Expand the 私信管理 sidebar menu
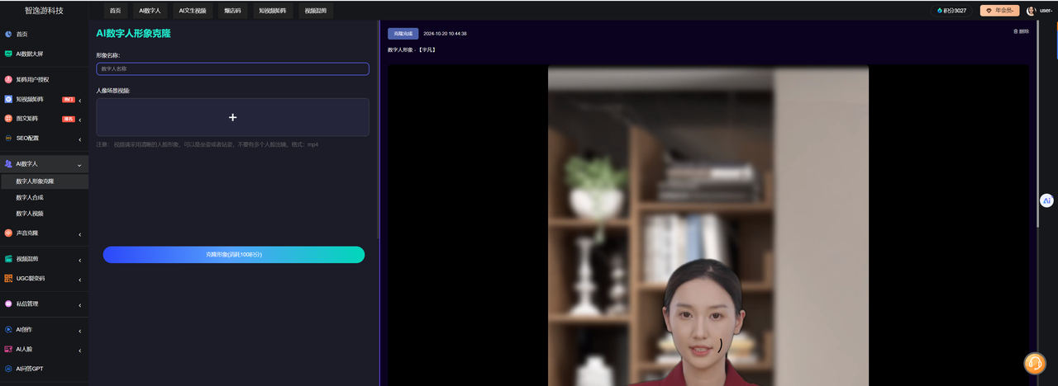Image resolution: width=1058 pixels, height=386 pixels. click(x=79, y=304)
